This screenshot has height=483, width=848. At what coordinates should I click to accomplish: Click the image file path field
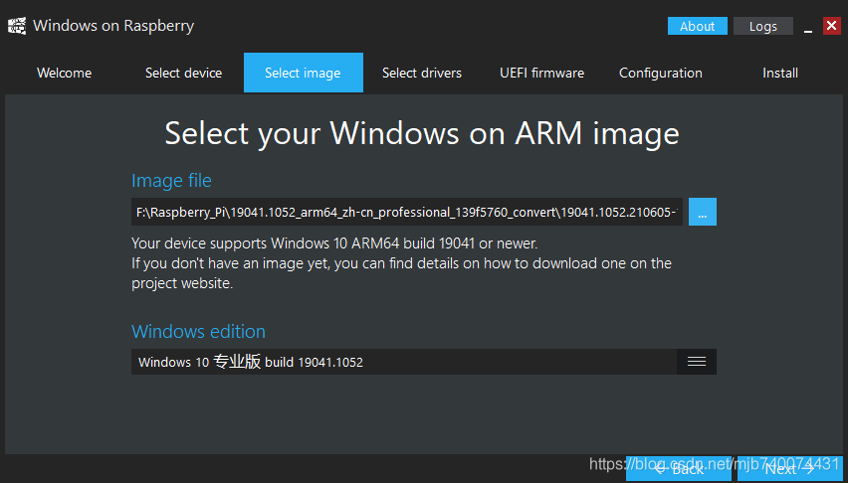tap(406, 212)
